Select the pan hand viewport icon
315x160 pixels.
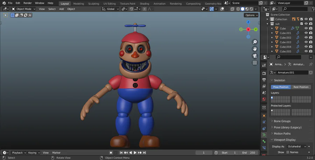(x=255, y=49)
